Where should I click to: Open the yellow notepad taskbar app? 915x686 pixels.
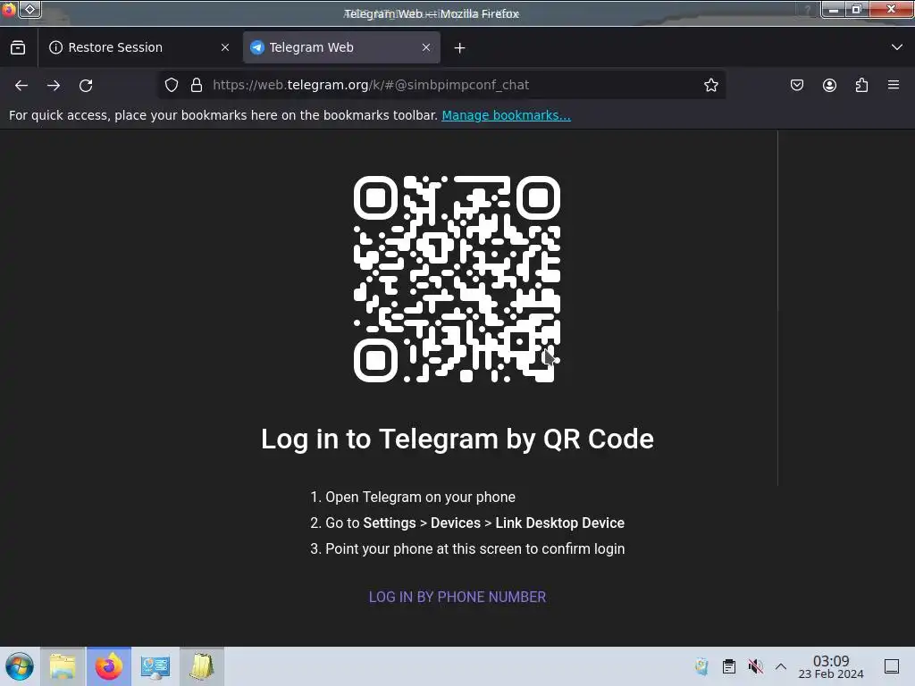[x=201, y=666]
